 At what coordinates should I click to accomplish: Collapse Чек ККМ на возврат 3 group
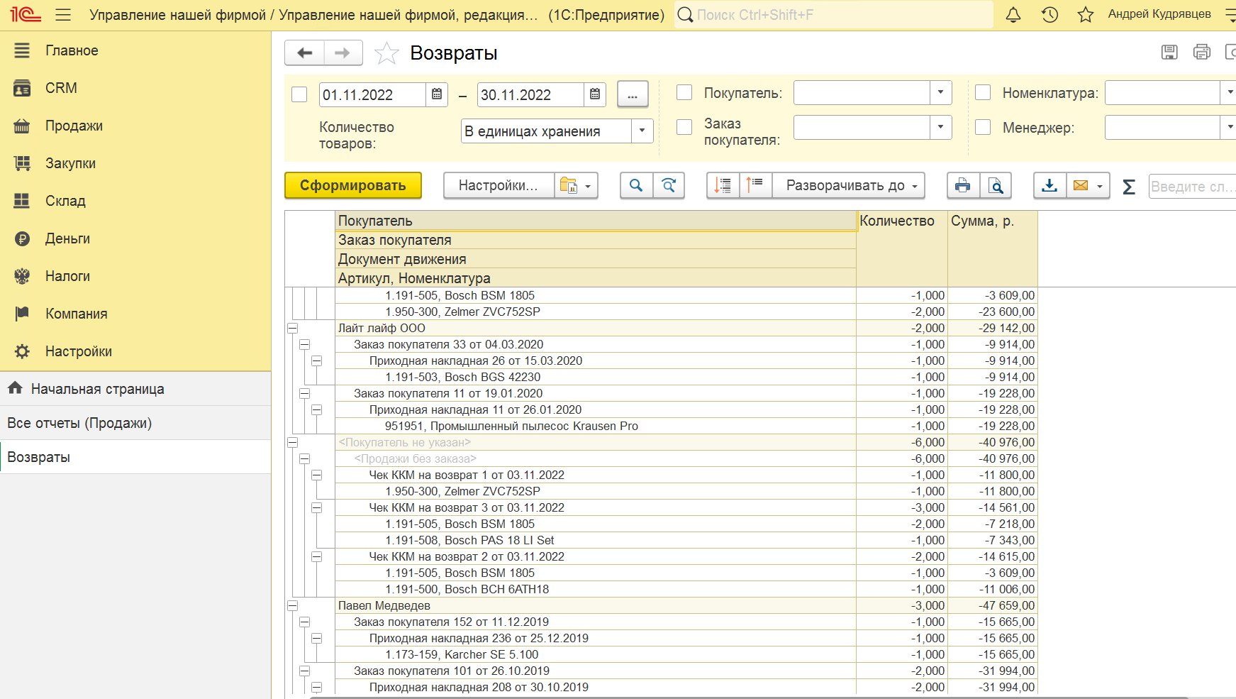(x=317, y=507)
